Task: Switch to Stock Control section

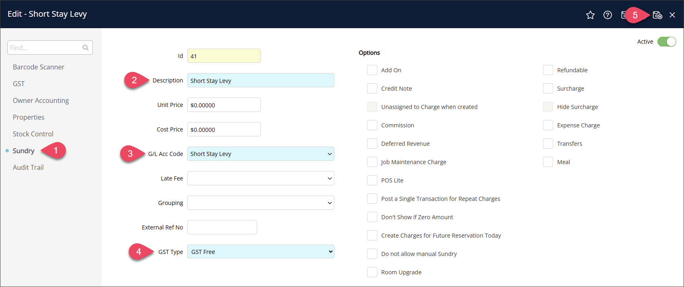Action: [33, 134]
